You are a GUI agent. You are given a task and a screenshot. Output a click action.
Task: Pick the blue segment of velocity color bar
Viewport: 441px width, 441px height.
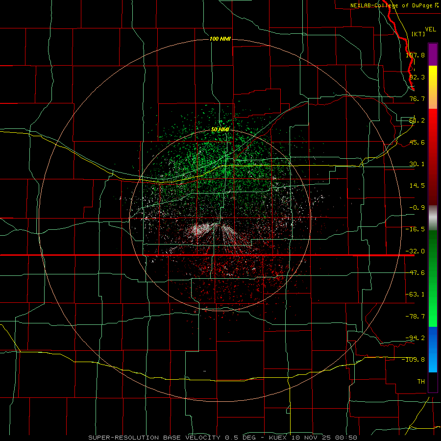(433, 349)
